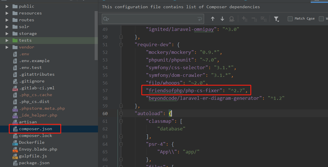
Task: Click the gulpfile.js JS file icon
Action: 15,156
